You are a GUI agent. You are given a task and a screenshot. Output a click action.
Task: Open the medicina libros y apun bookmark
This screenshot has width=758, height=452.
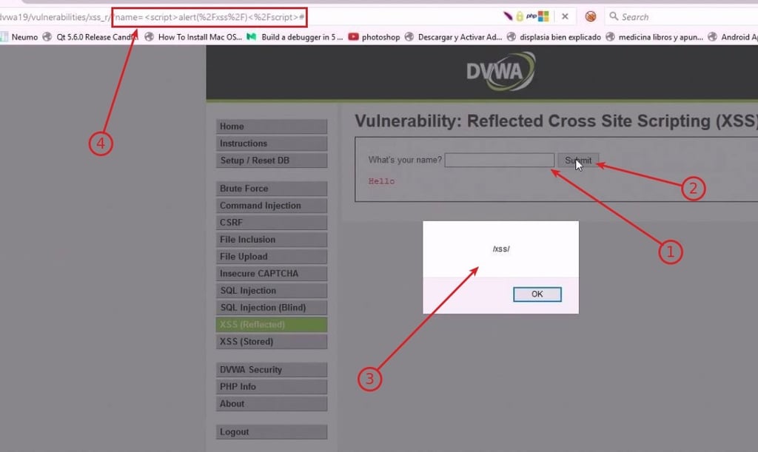654,37
